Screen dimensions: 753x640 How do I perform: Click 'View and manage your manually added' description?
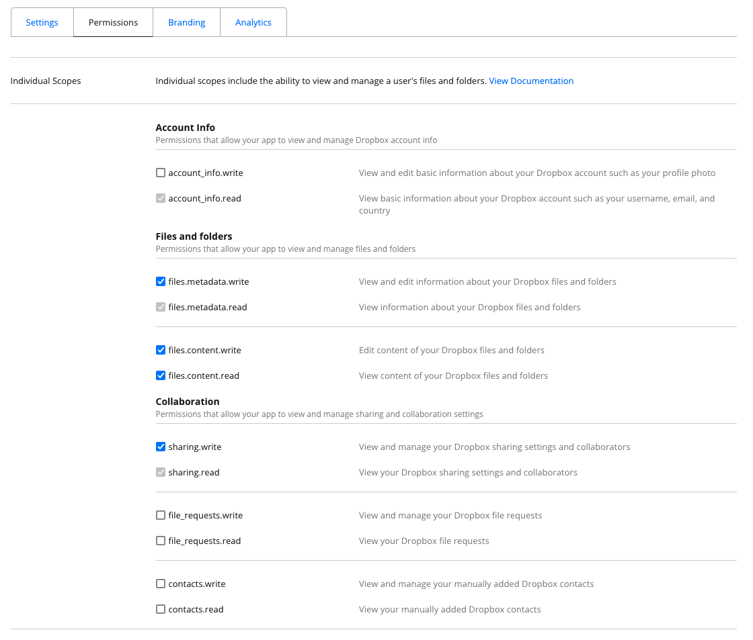click(477, 584)
